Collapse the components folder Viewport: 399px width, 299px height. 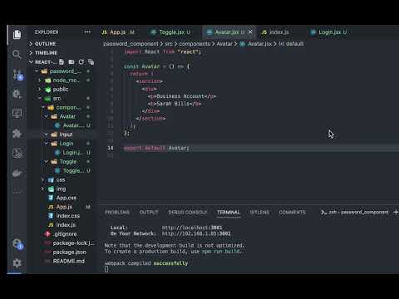62,107
